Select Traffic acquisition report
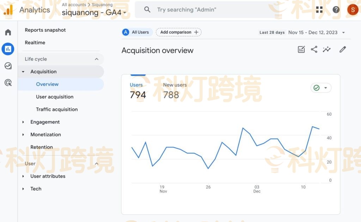Image resolution: width=361 pixels, height=222 pixels. (x=57, y=109)
